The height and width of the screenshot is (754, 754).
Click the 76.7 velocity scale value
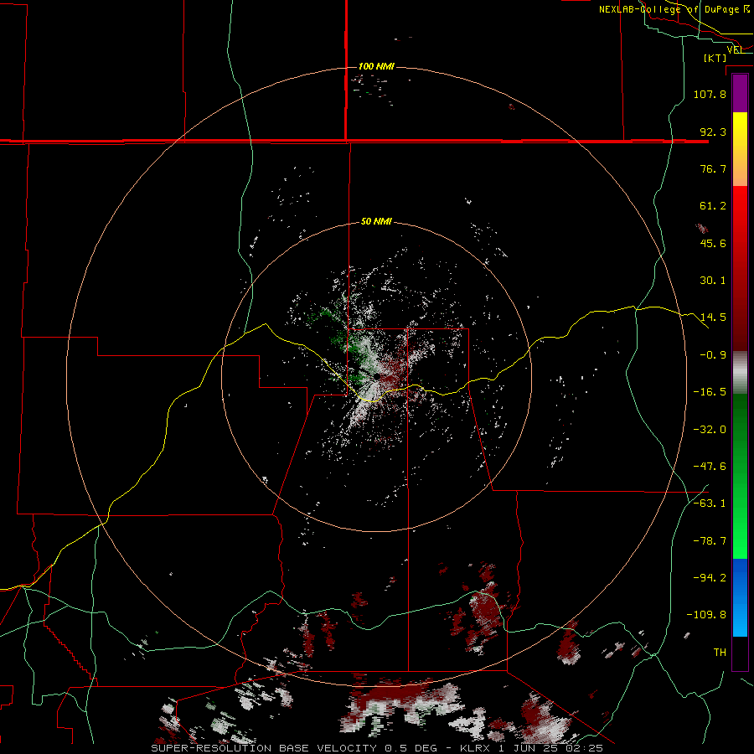[x=713, y=168]
